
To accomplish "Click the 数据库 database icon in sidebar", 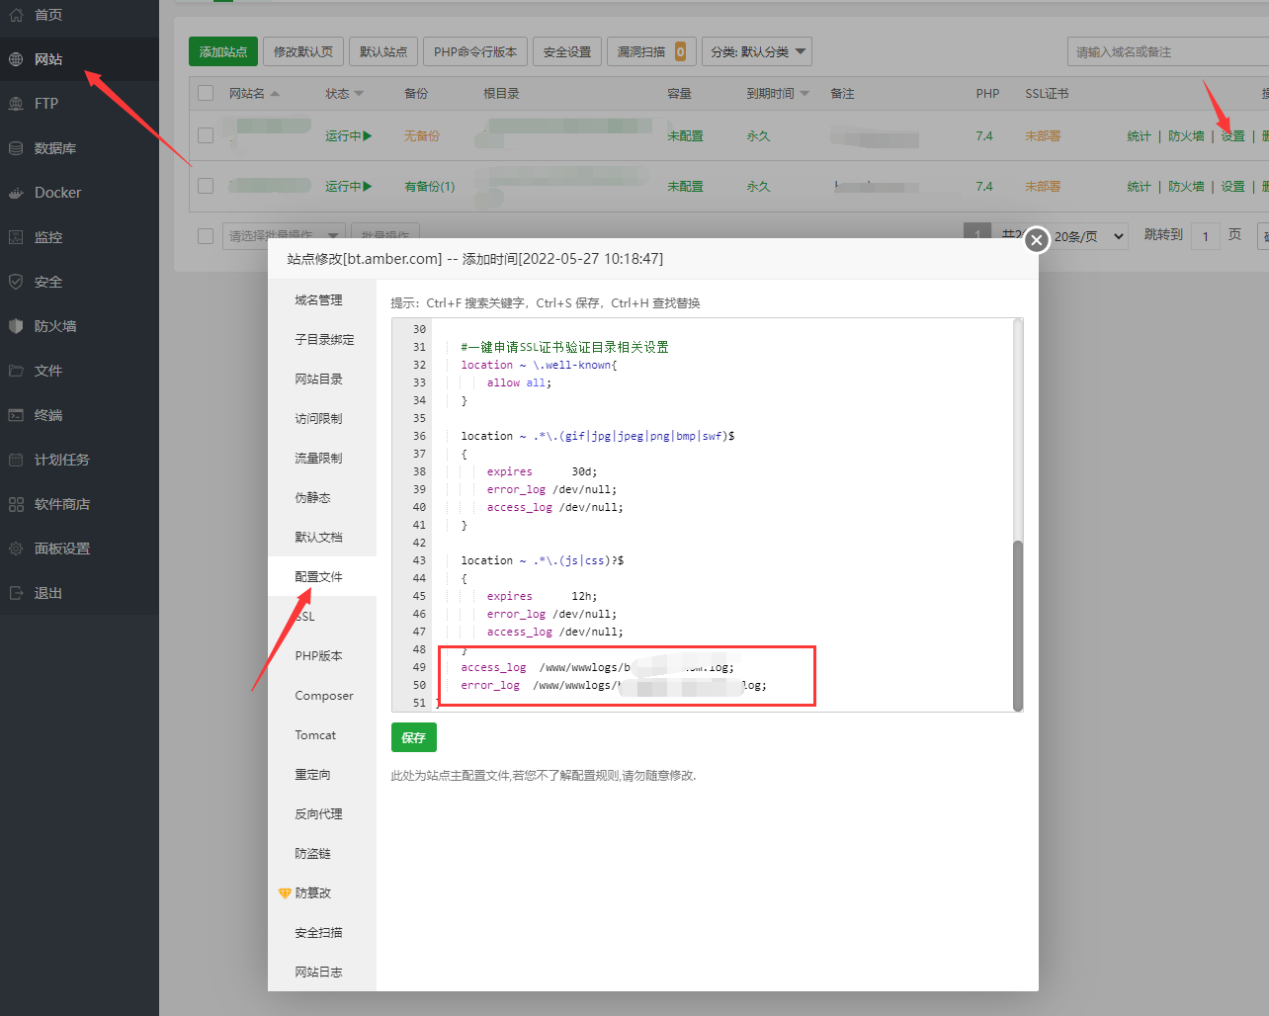I will pos(16,148).
